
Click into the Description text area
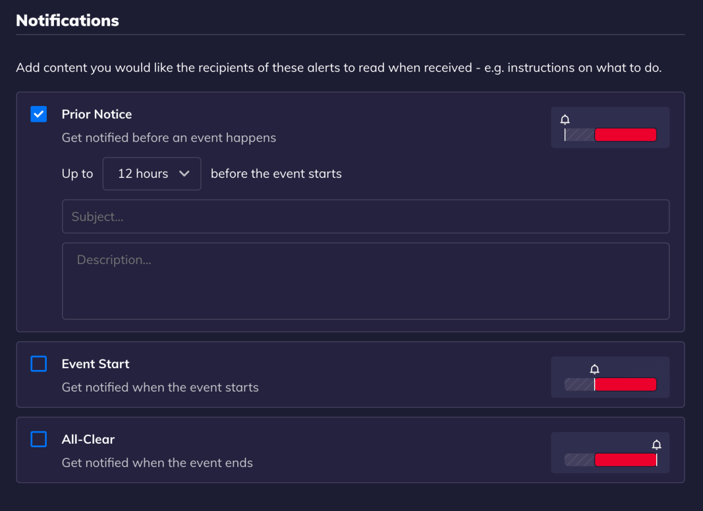366,282
